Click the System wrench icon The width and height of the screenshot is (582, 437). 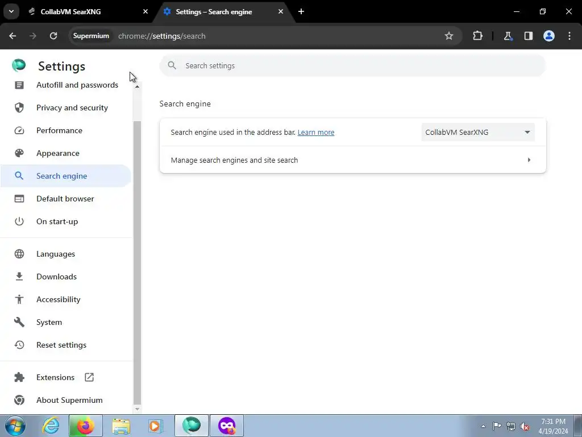19,322
